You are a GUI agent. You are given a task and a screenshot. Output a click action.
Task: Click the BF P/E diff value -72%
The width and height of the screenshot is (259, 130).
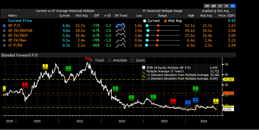coord(95,26)
